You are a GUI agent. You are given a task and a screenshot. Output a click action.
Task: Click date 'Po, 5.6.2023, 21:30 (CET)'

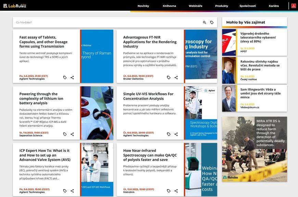pyautogui.click(x=34, y=76)
